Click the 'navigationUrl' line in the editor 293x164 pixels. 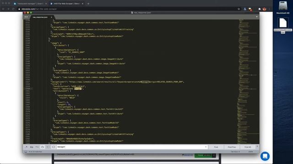pos(117,82)
